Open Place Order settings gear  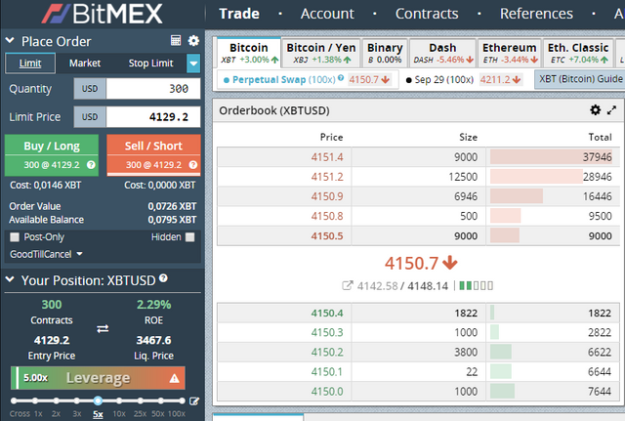(193, 40)
